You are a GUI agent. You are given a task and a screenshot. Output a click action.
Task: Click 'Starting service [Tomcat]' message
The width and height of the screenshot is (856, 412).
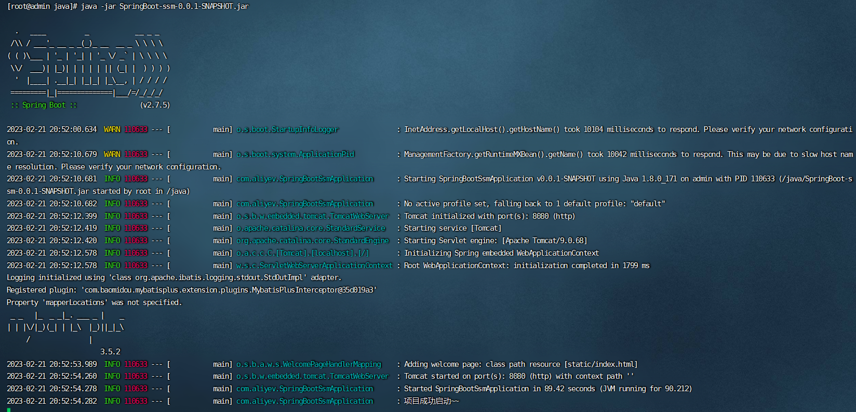point(452,228)
